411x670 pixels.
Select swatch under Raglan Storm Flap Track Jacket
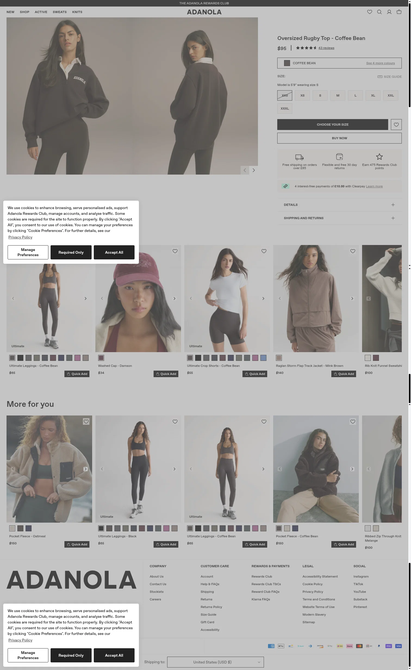pos(279,358)
